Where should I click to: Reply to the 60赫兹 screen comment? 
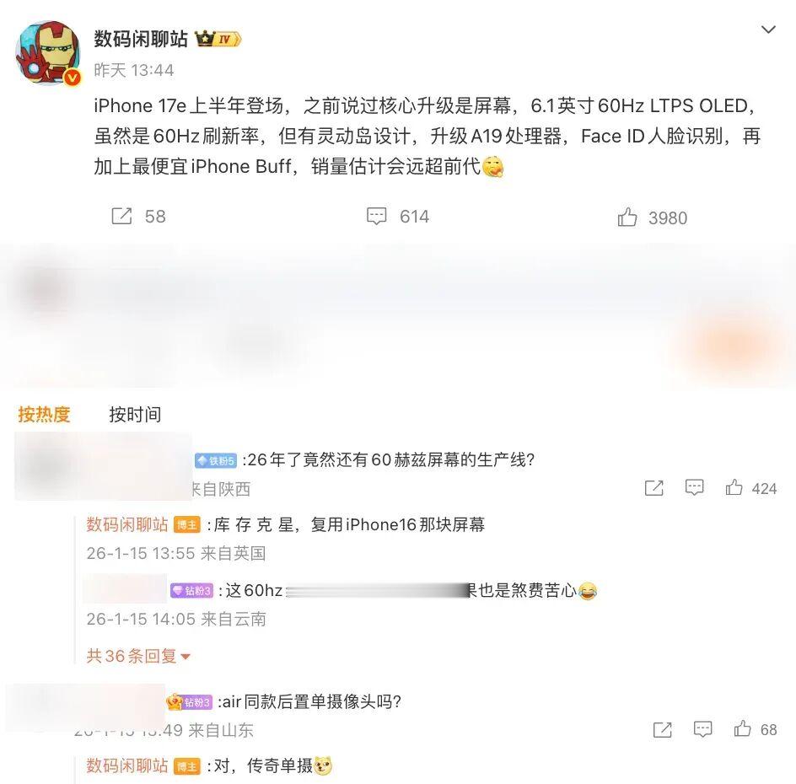(x=694, y=487)
